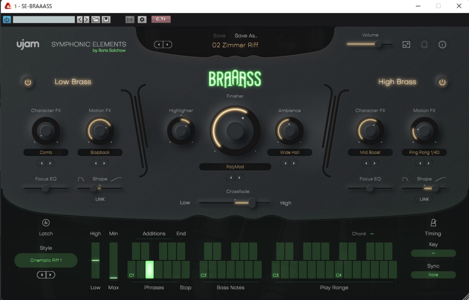The width and height of the screenshot is (469, 300).
Task: Click the large Finisher knob
Action: click(235, 130)
